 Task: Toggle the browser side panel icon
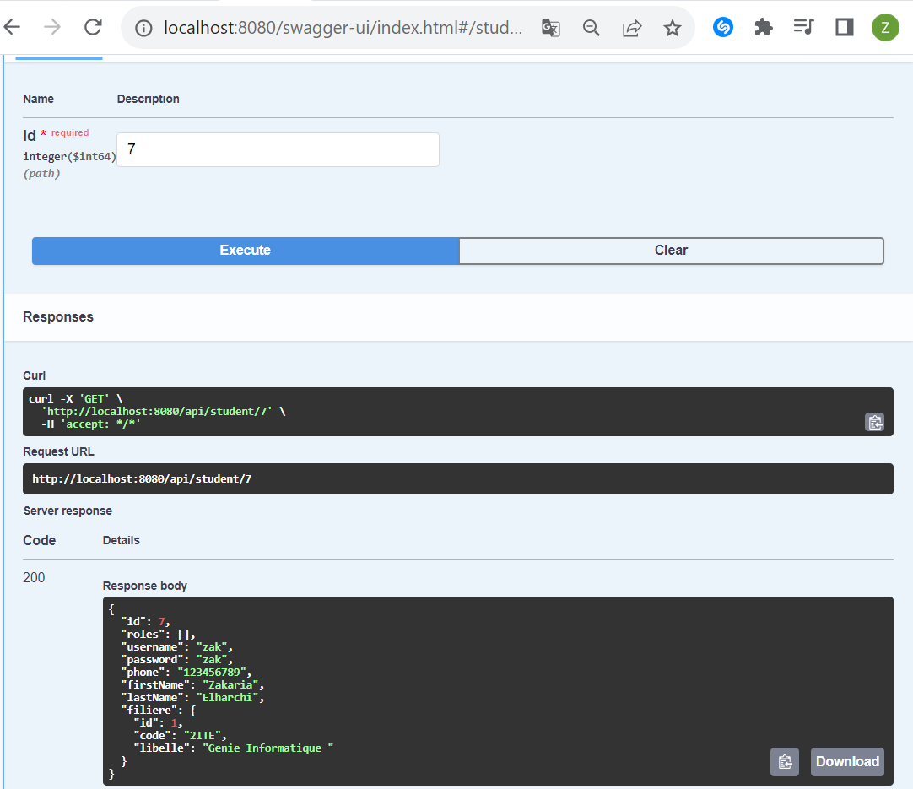[x=844, y=27]
